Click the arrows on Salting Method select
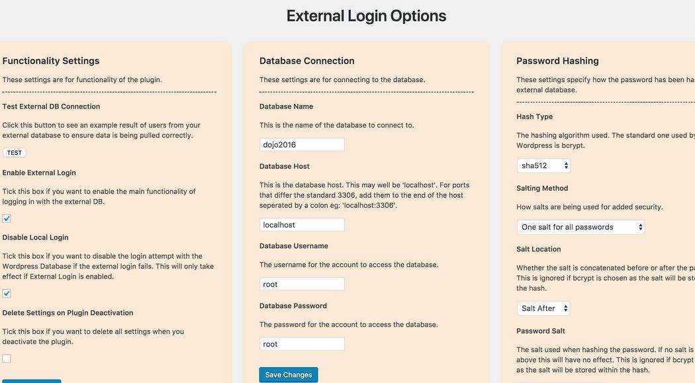Screen dimensions: 695x383 641,227
